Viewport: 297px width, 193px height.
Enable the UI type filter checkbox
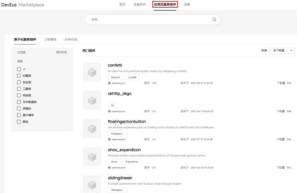point(19,69)
